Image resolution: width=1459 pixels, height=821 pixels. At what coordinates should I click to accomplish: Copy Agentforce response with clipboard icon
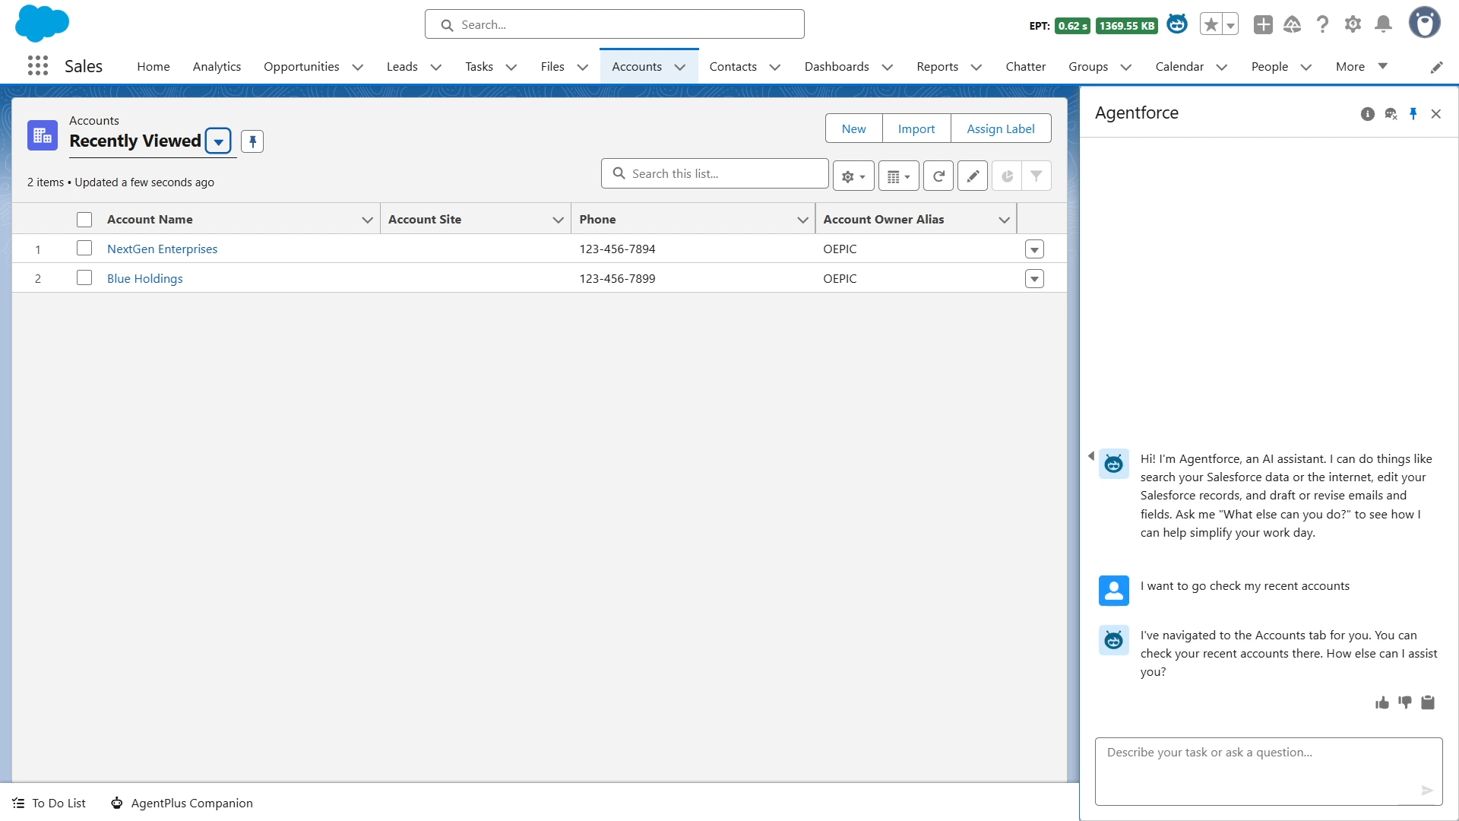pos(1428,703)
